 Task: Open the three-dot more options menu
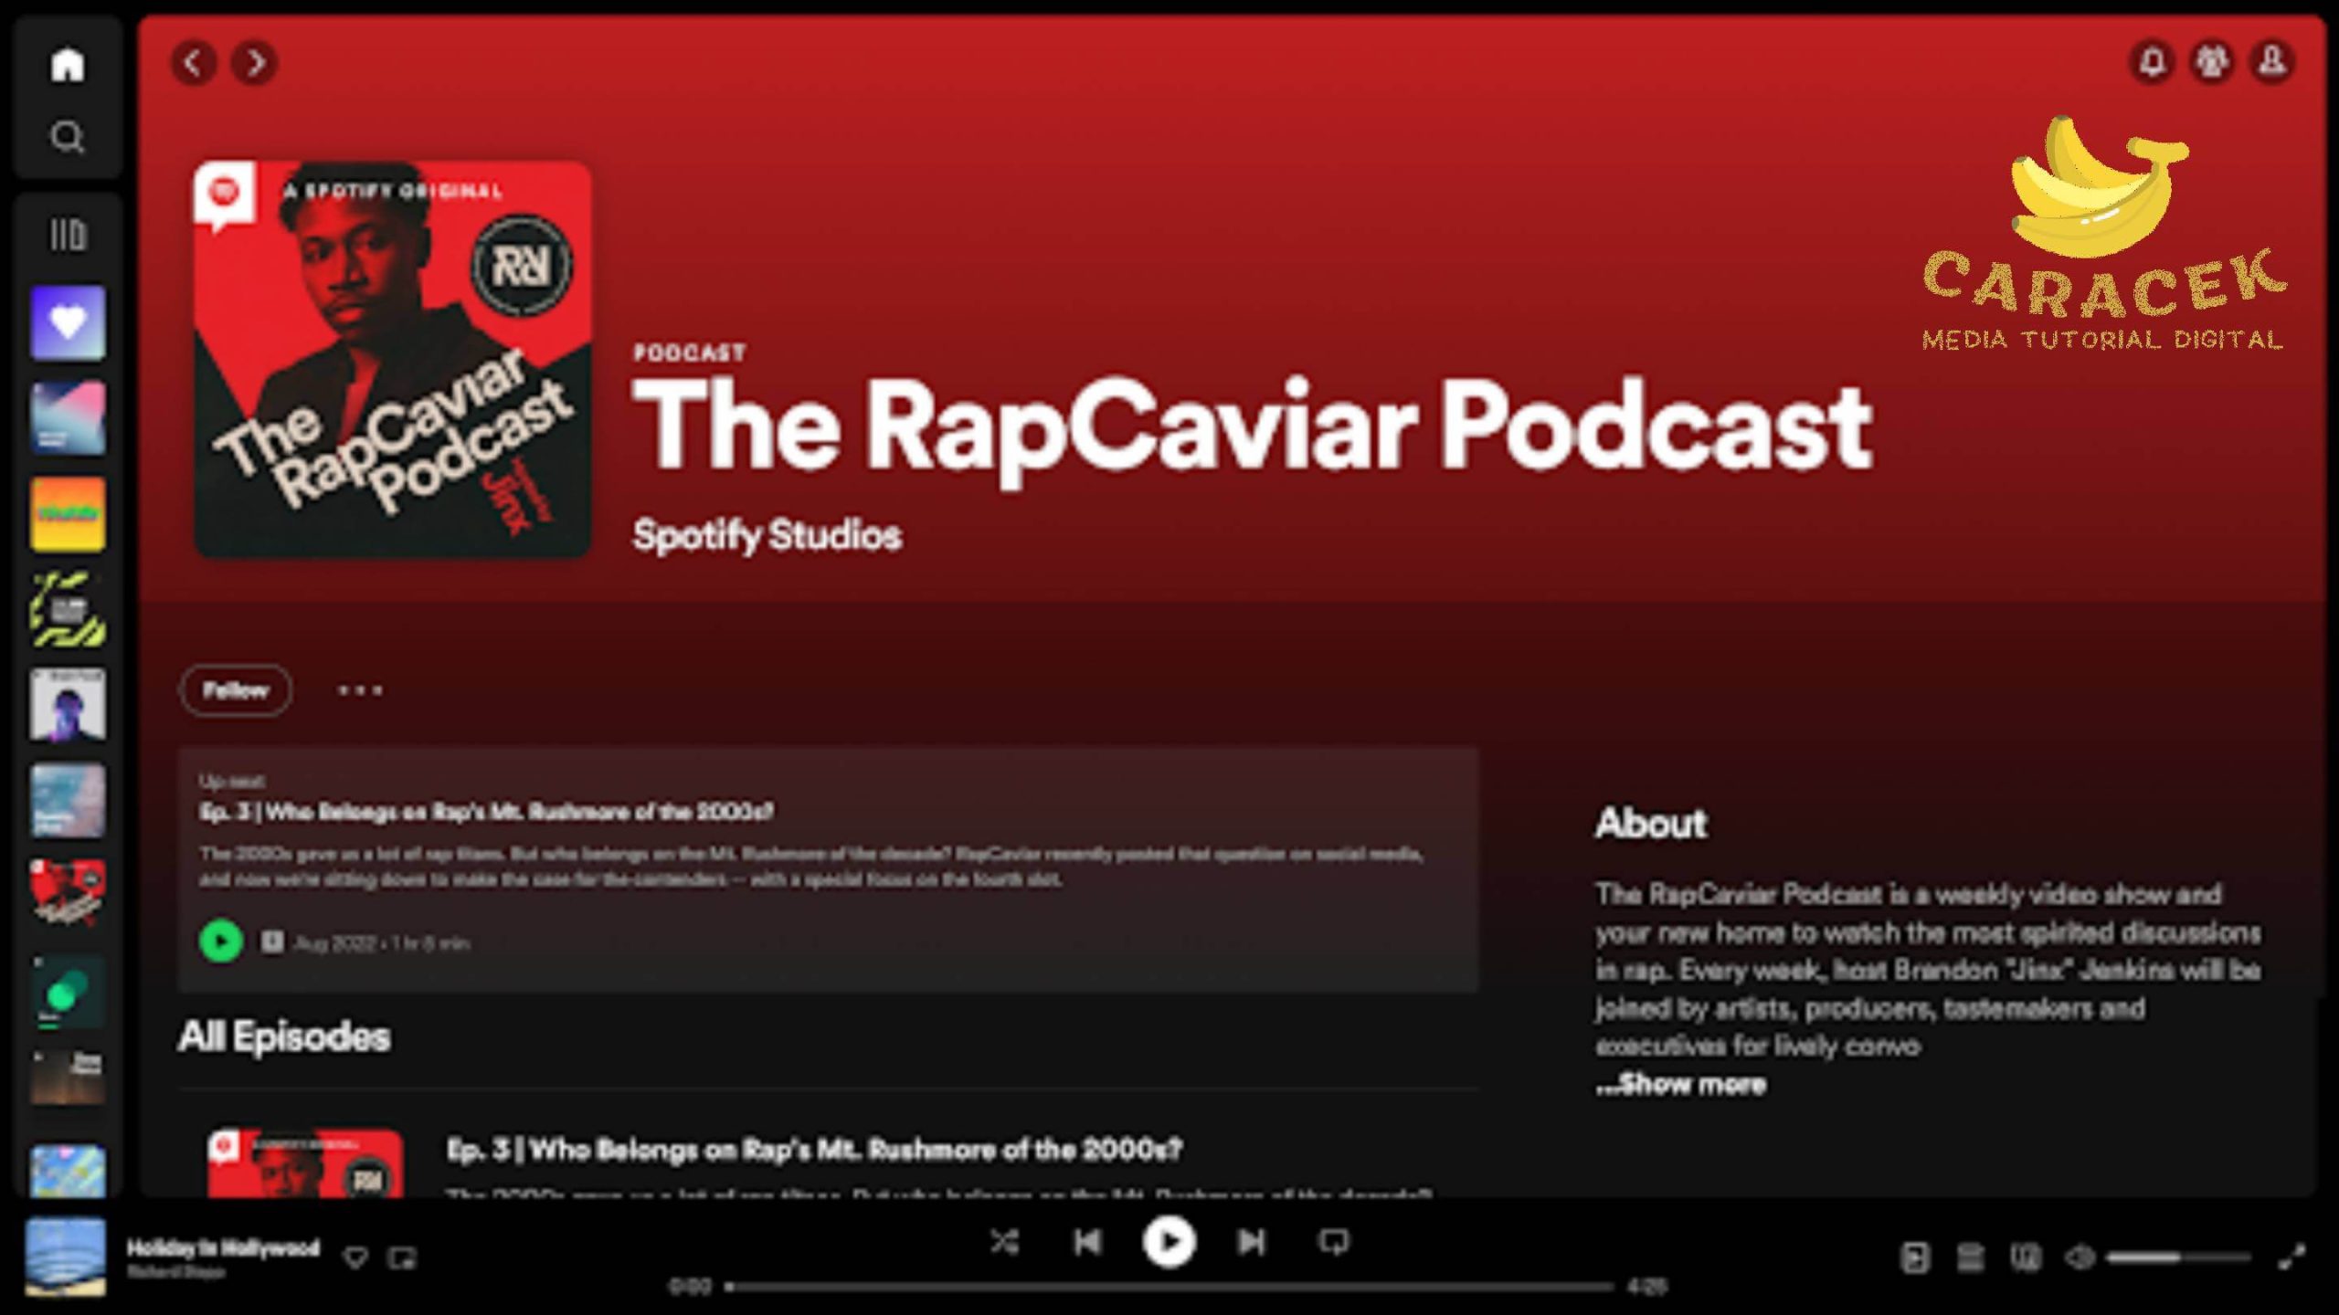coord(360,690)
